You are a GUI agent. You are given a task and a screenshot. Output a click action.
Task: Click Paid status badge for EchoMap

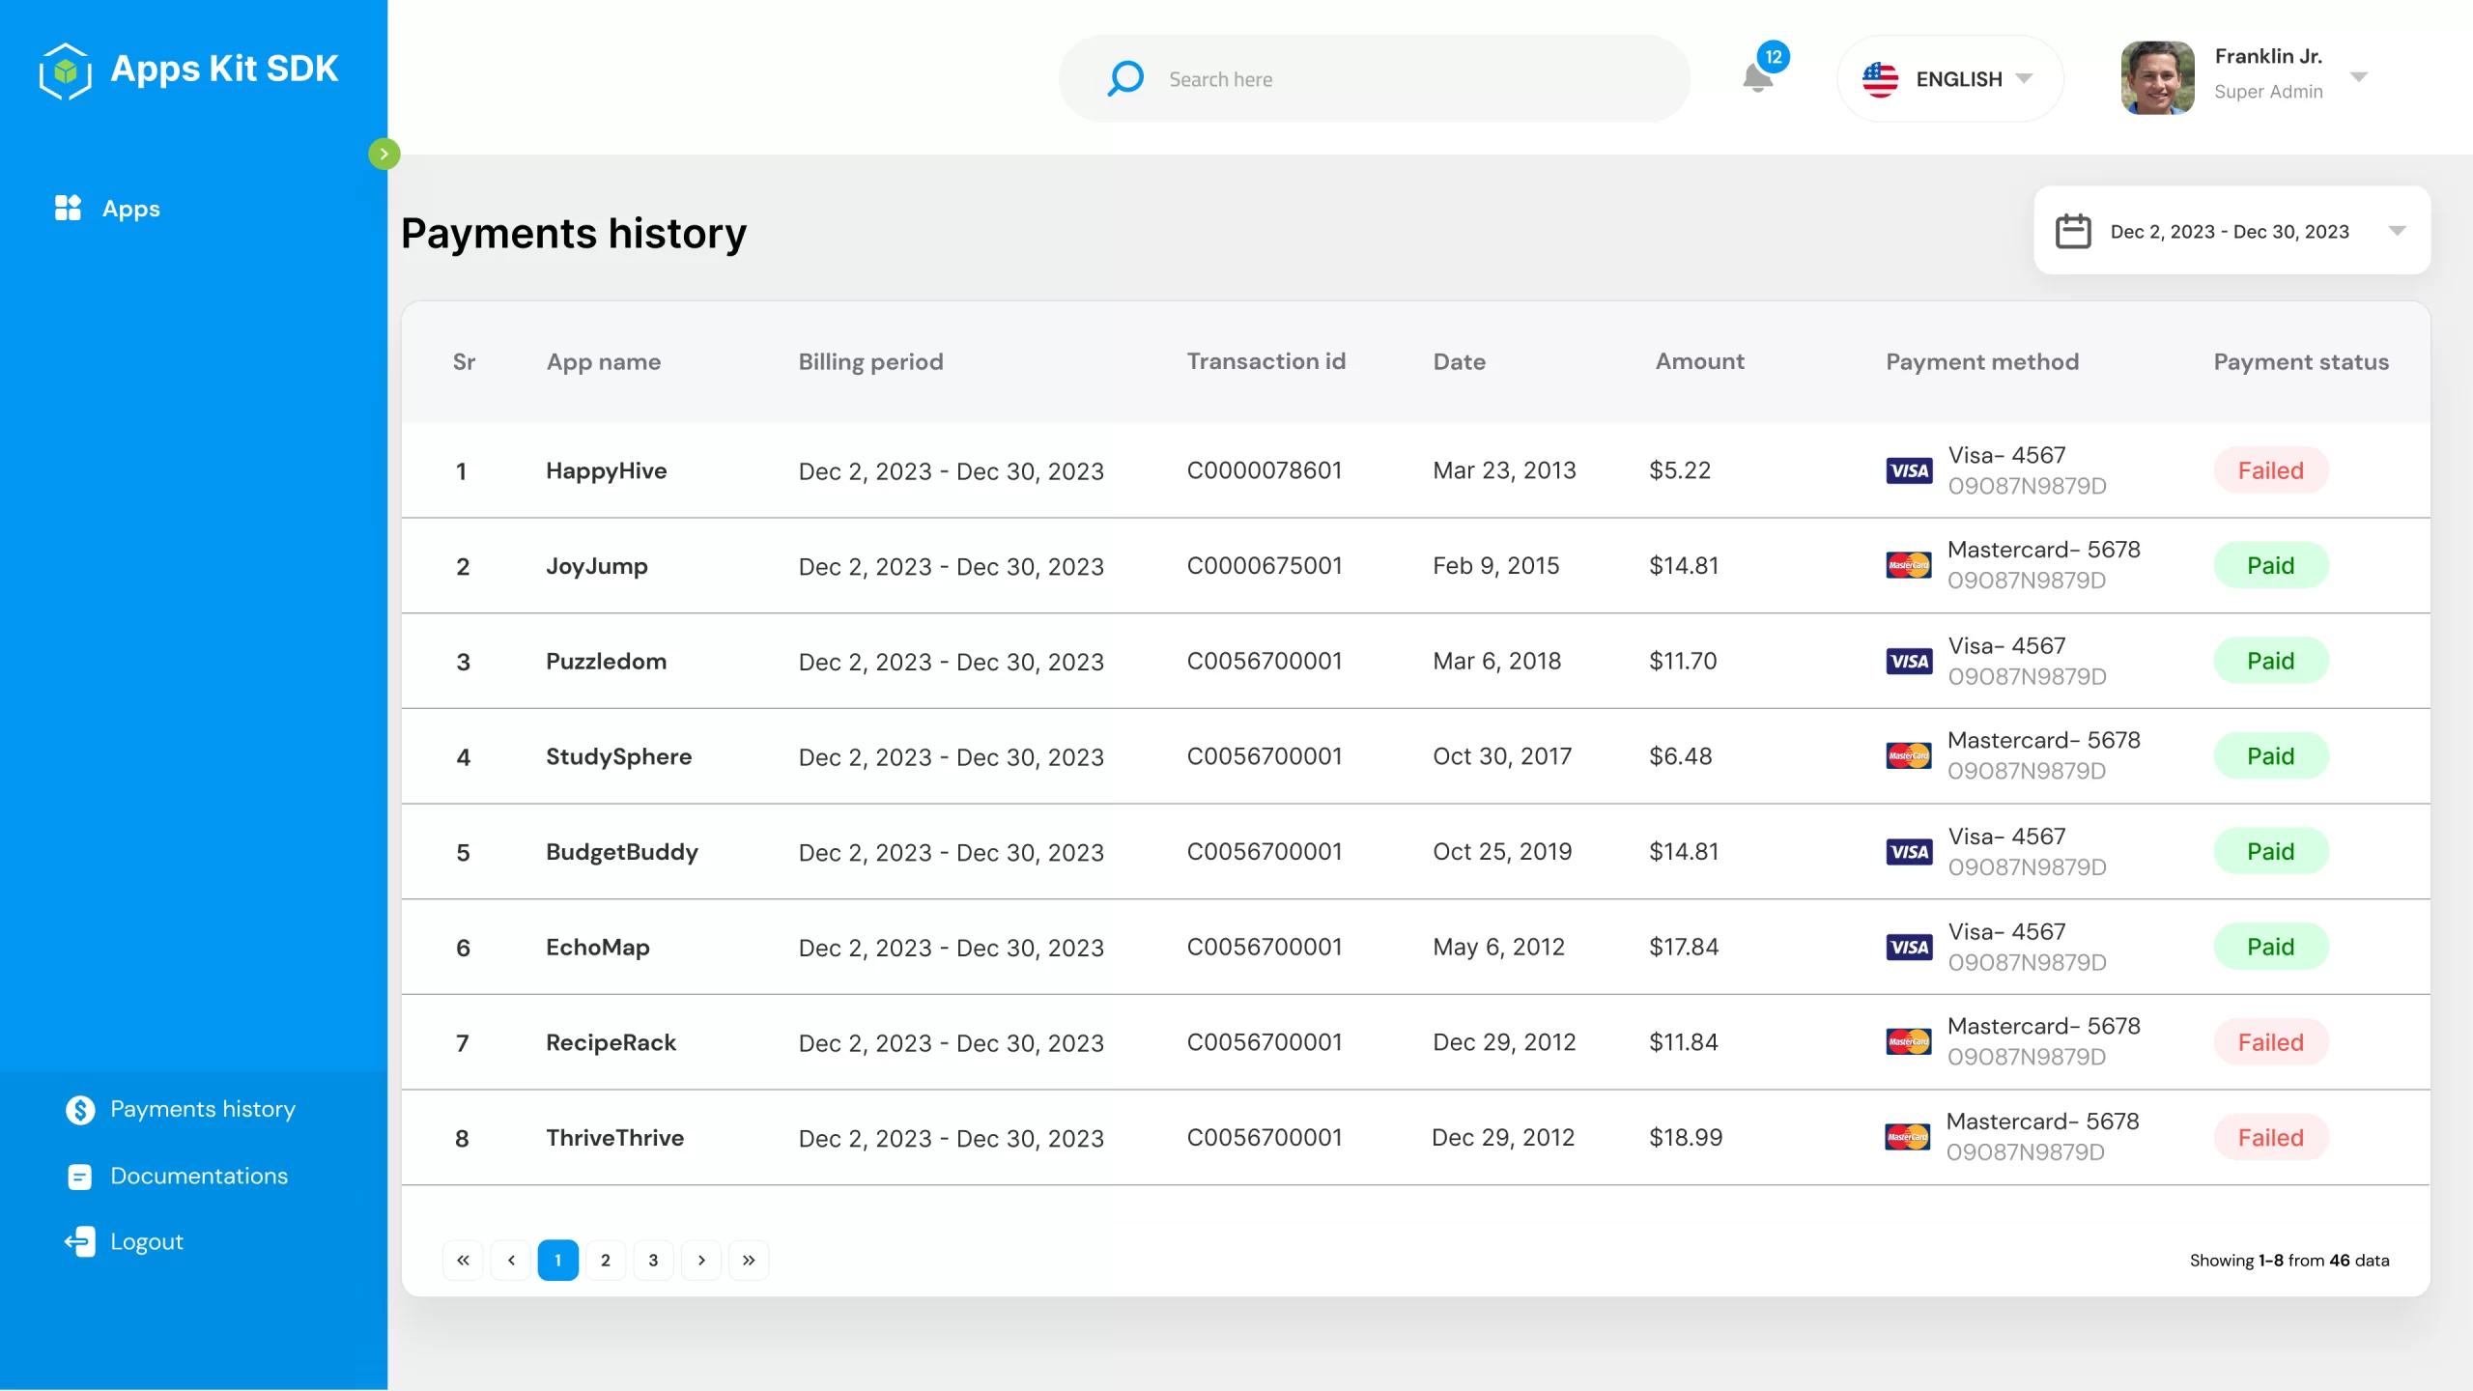click(2271, 947)
